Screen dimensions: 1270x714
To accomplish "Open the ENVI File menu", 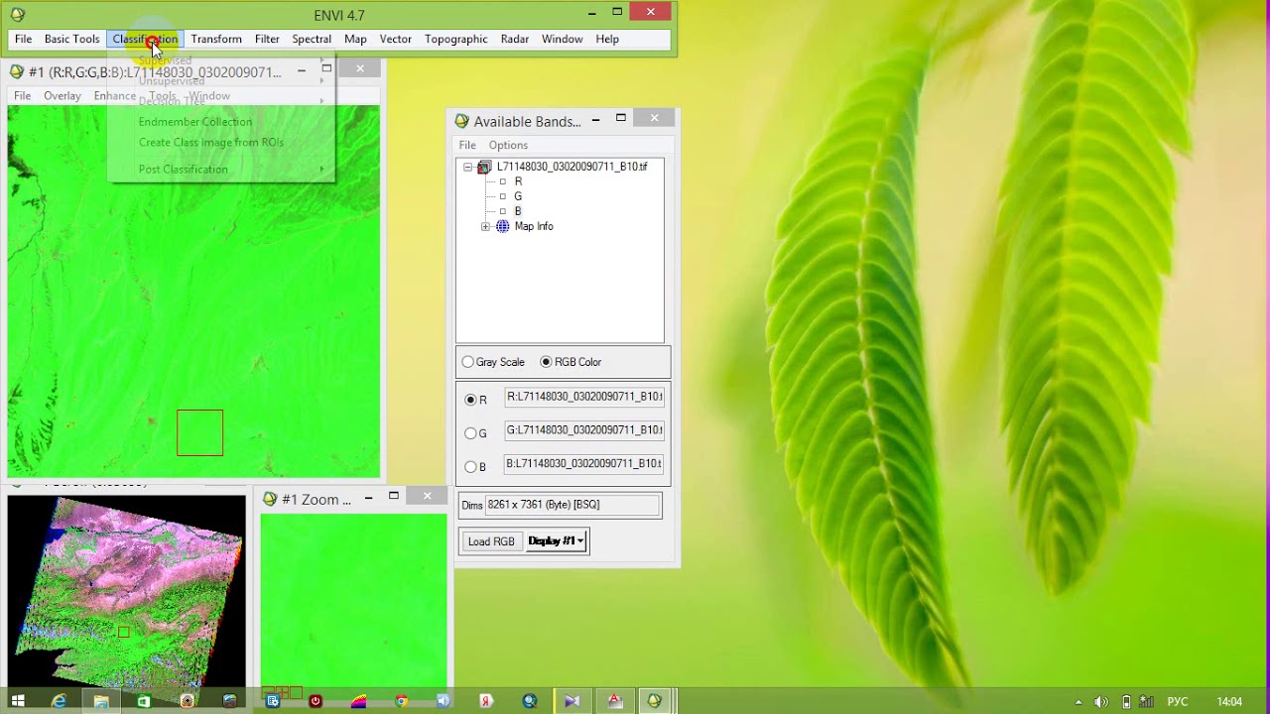I will coord(23,39).
